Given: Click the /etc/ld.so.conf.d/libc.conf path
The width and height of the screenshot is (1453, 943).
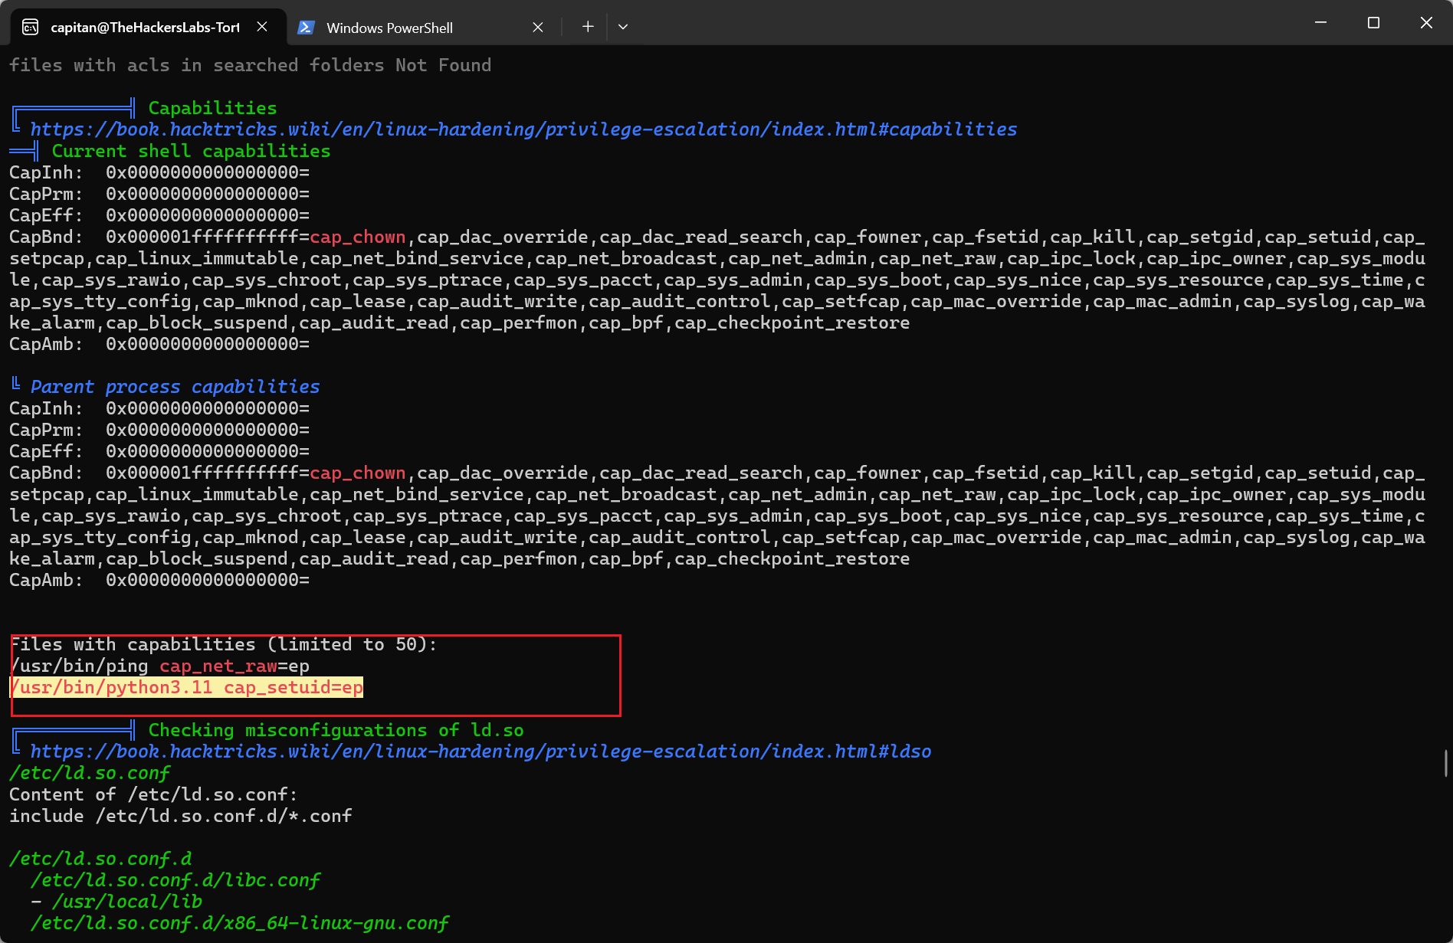Looking at the screenshot, I should [175, 880].
